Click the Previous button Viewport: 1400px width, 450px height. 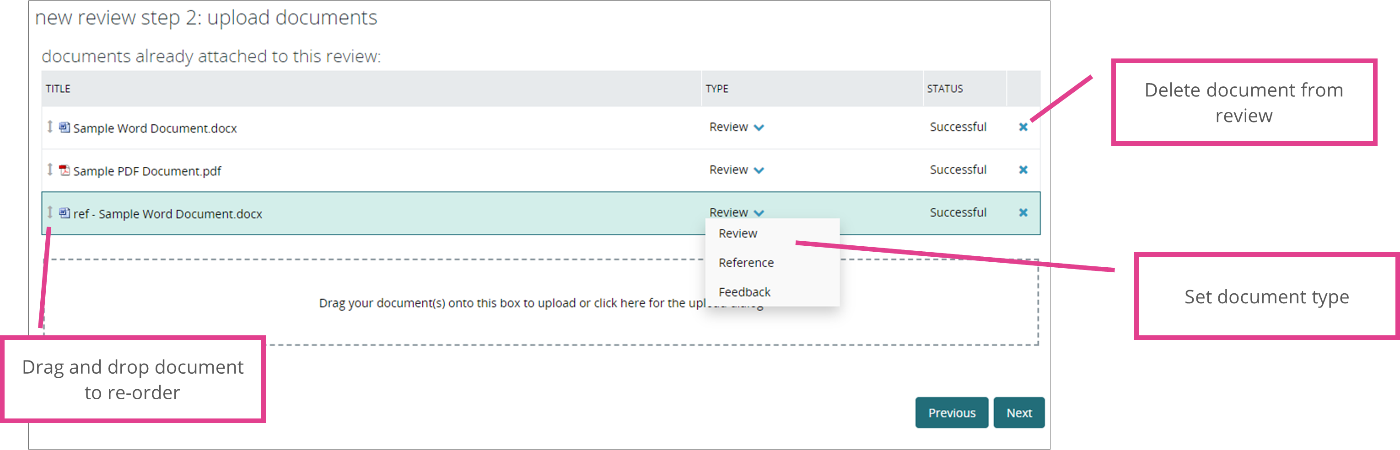952,413
